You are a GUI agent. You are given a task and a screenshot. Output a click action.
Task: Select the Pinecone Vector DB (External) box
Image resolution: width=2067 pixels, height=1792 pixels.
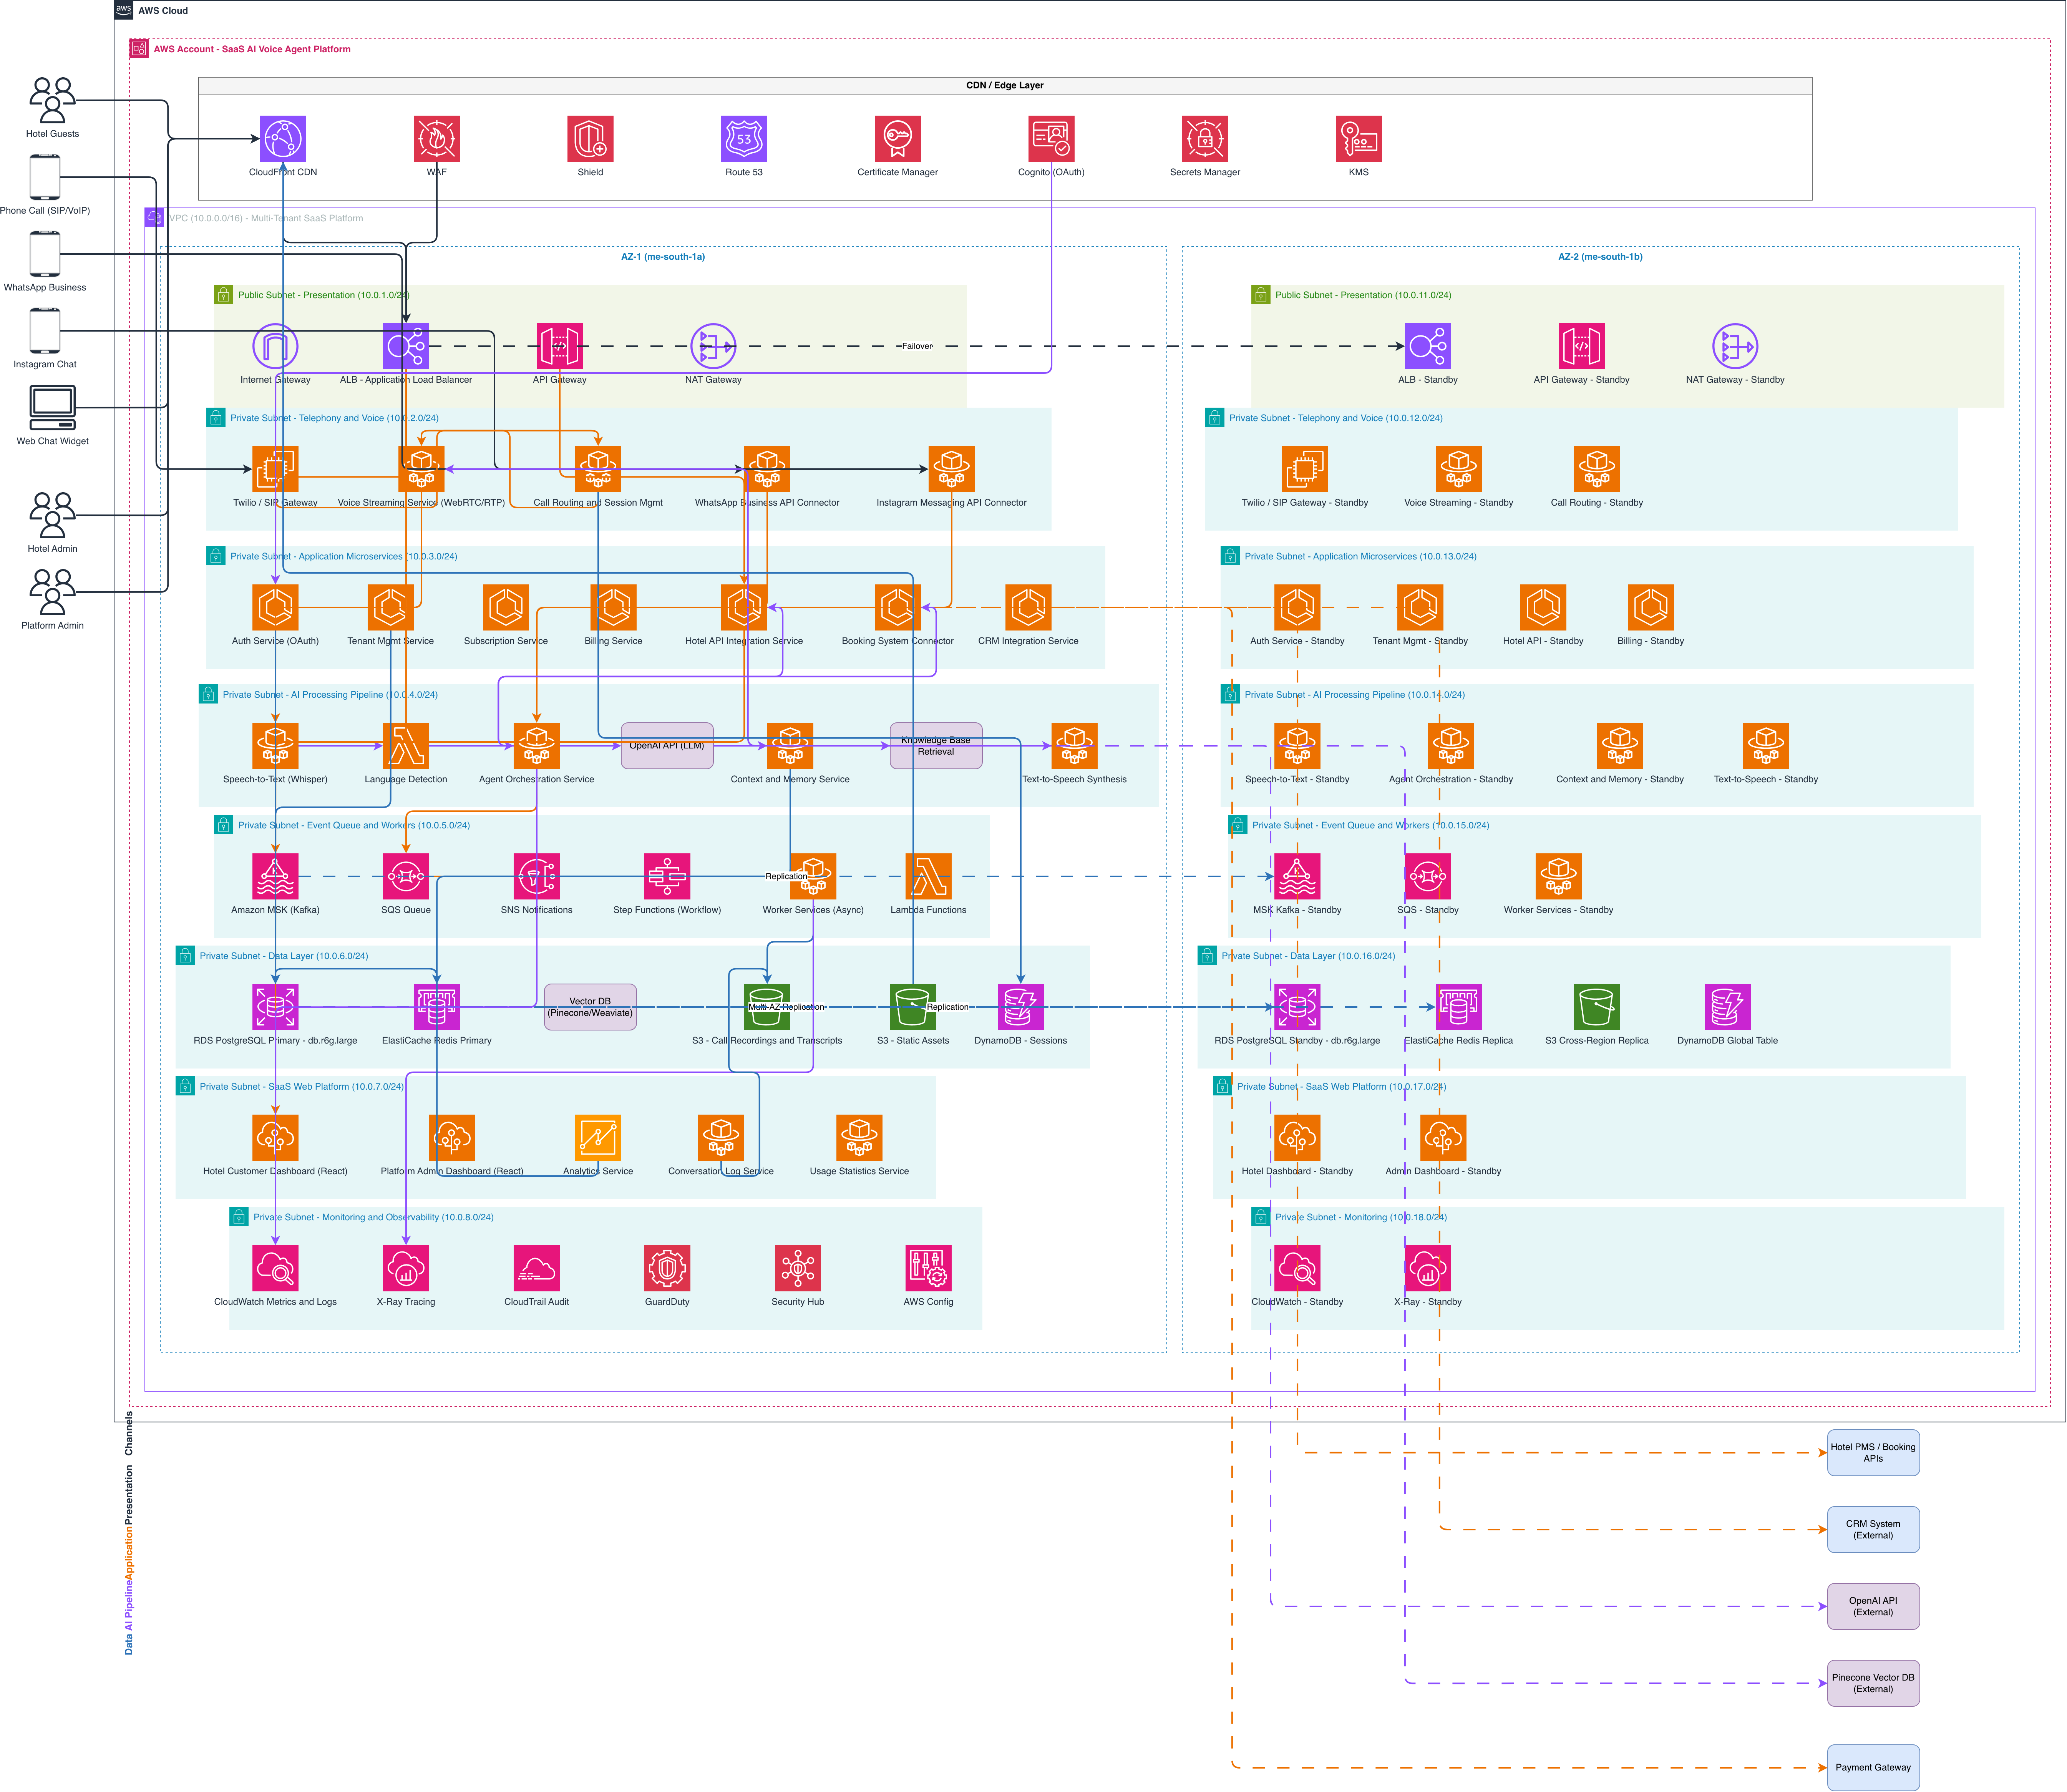coord(1873,1683)
